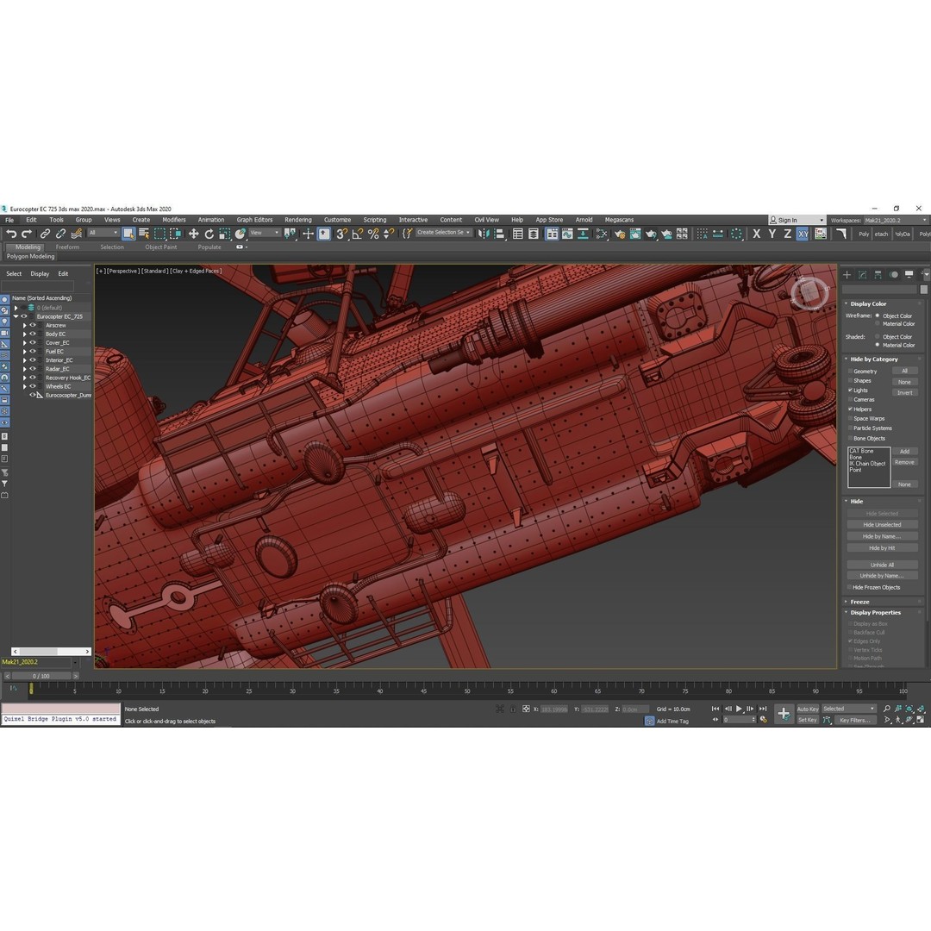931x931 pixels.
Task: Restrict transform to Z axis
Action: point(787,234)
